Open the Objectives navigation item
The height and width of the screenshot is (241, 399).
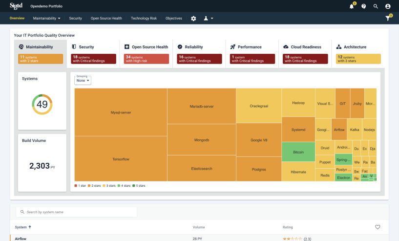pyautogui.click(x=174, y=19)
